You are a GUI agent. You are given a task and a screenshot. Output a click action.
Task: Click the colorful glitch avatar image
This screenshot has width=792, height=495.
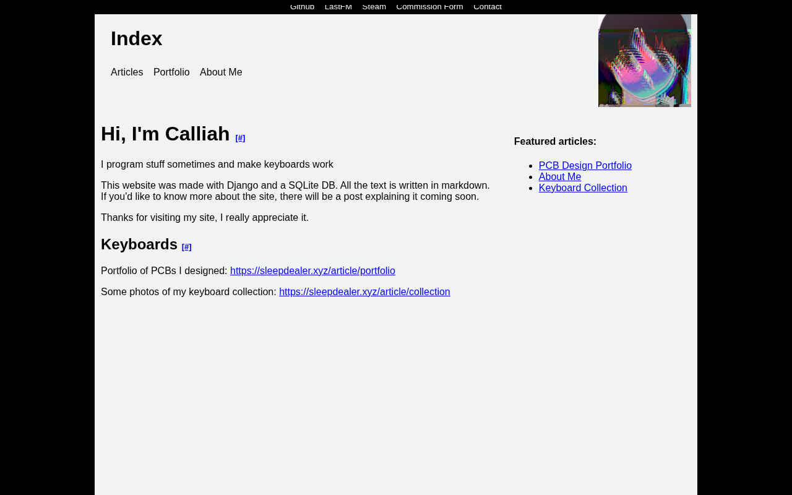[x=645, y=61]
